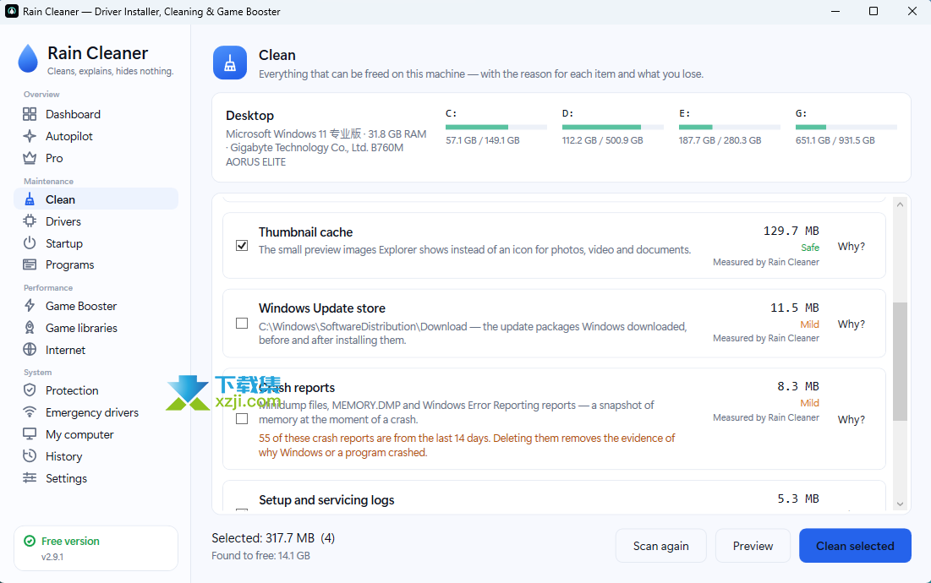Screen dimensions: 931x583
Task: Click the Internet globe icon
Action: point(30,349)
